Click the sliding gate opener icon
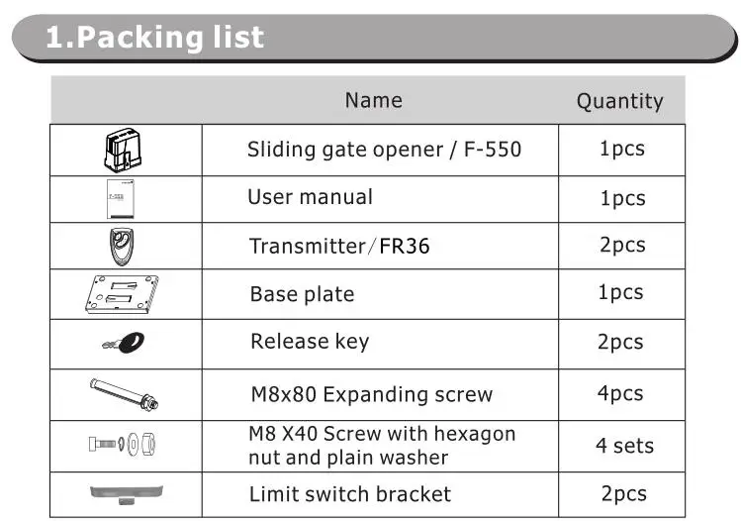The height and width of the screenshot is (521, 741). pos(123,150)
